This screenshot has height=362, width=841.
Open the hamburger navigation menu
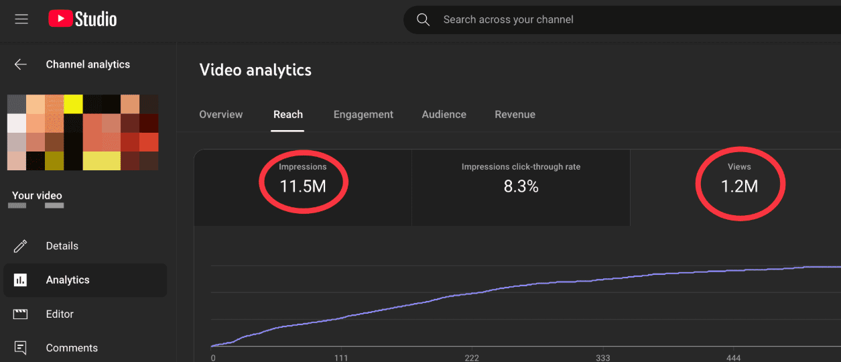[21, 19]
